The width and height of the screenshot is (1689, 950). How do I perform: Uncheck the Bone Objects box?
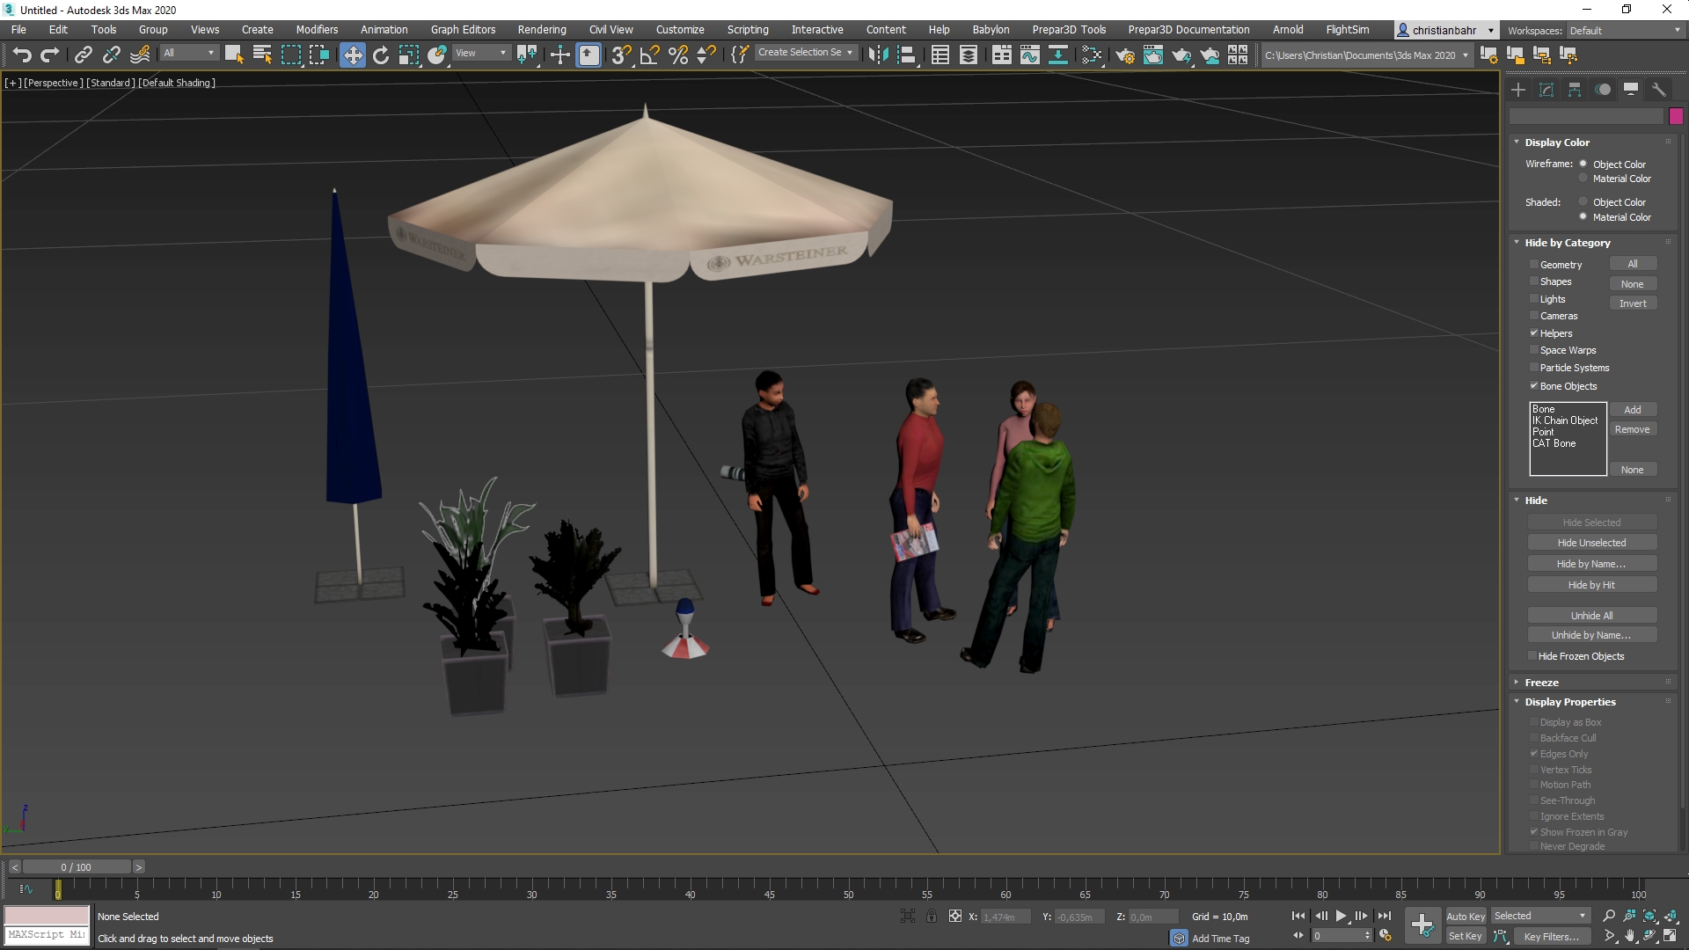click(x=1534, y=386)
